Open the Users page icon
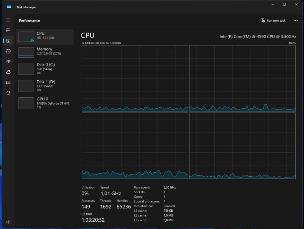 [x=8, y=72]
